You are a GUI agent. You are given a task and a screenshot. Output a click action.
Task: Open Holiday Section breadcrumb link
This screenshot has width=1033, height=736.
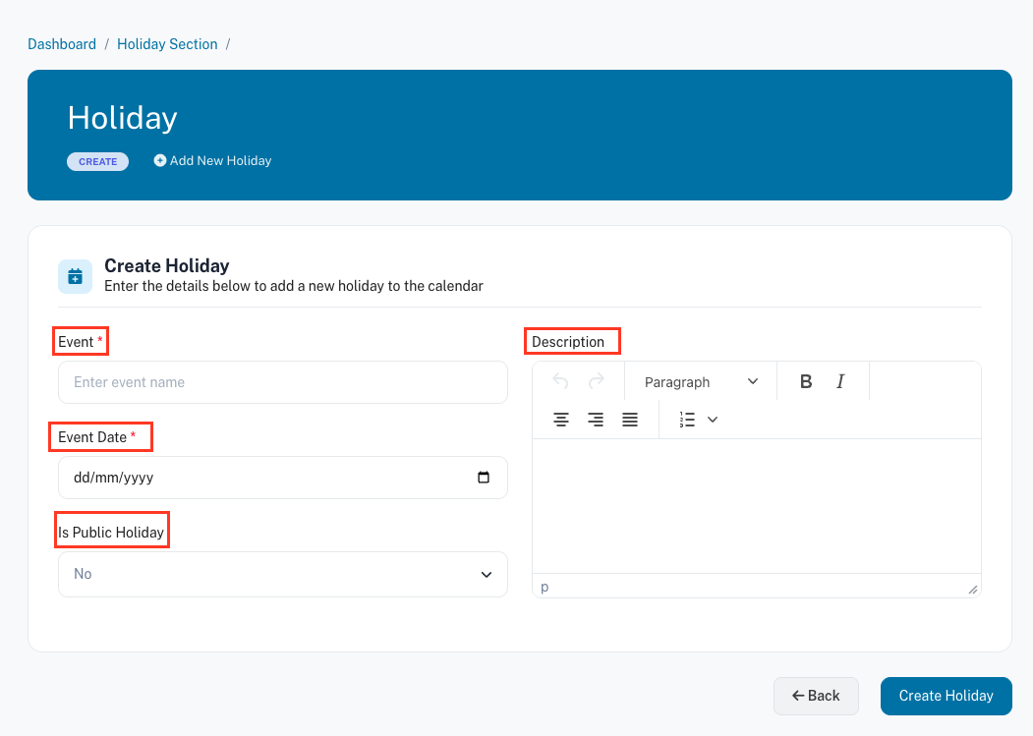coord(167,44)
